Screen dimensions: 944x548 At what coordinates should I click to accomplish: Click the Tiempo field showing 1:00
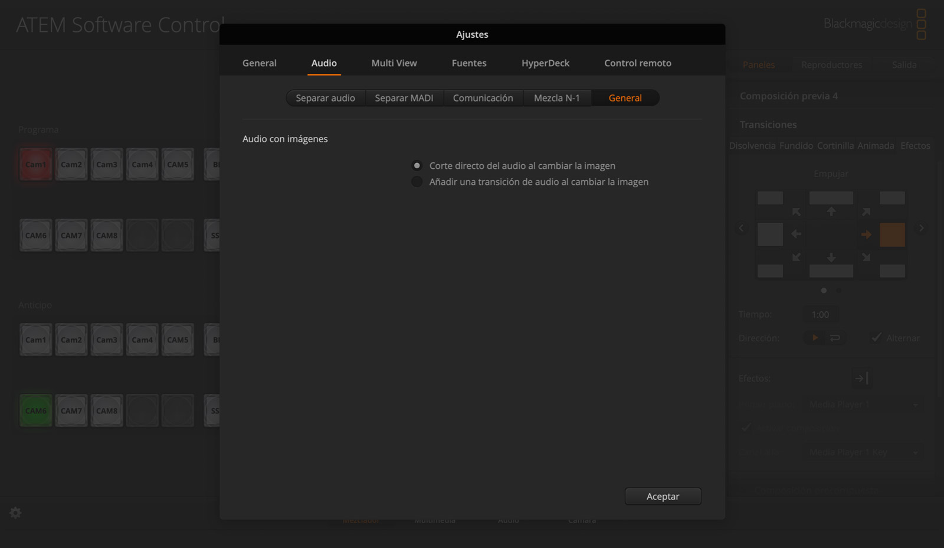coord(821,315)
